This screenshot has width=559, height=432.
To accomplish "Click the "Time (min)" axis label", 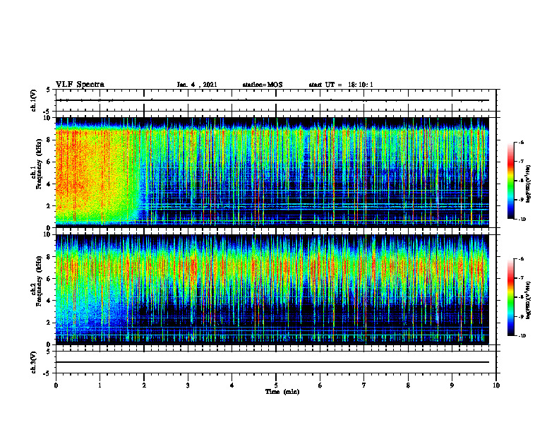I will point(282,392).
